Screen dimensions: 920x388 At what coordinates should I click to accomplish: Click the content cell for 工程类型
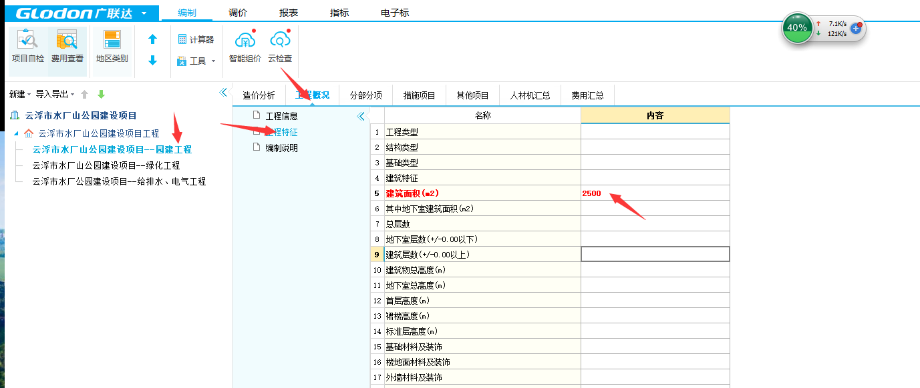tap(655, 132)
